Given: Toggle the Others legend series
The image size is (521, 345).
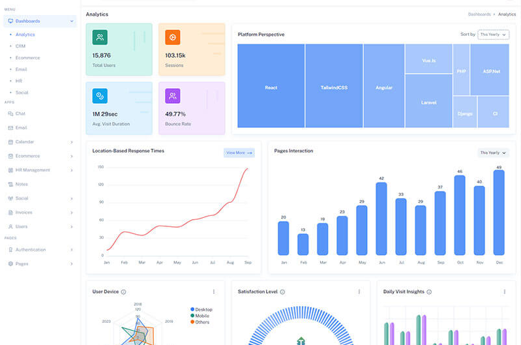Looking at the screenshot, I should 201,322.
